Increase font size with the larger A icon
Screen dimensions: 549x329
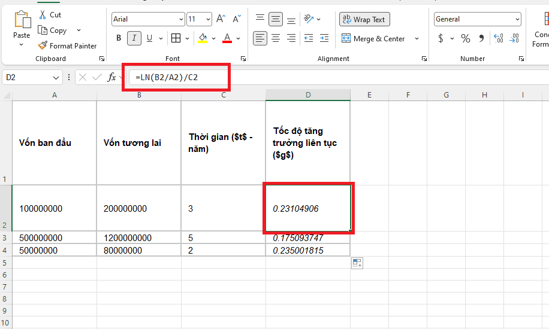pos(221,19)
